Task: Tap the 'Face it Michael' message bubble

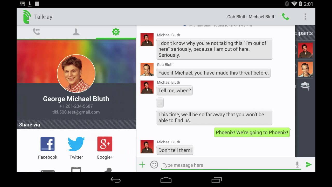Action: coord(213,73)
